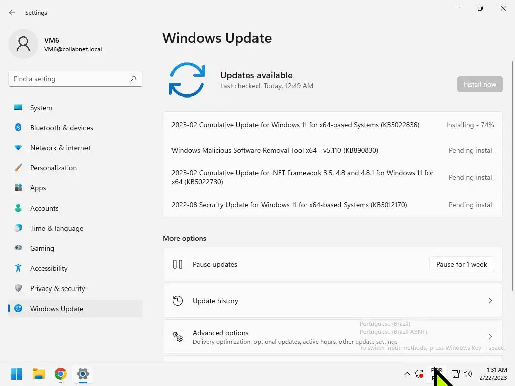The image size is (515, 386).
Task: Show hidden tray icons with the chevron
Action: (x=407, y=374)
